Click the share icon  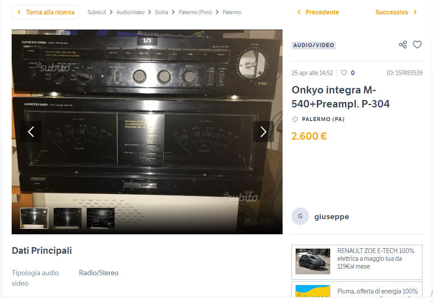(x=403, y=44)
